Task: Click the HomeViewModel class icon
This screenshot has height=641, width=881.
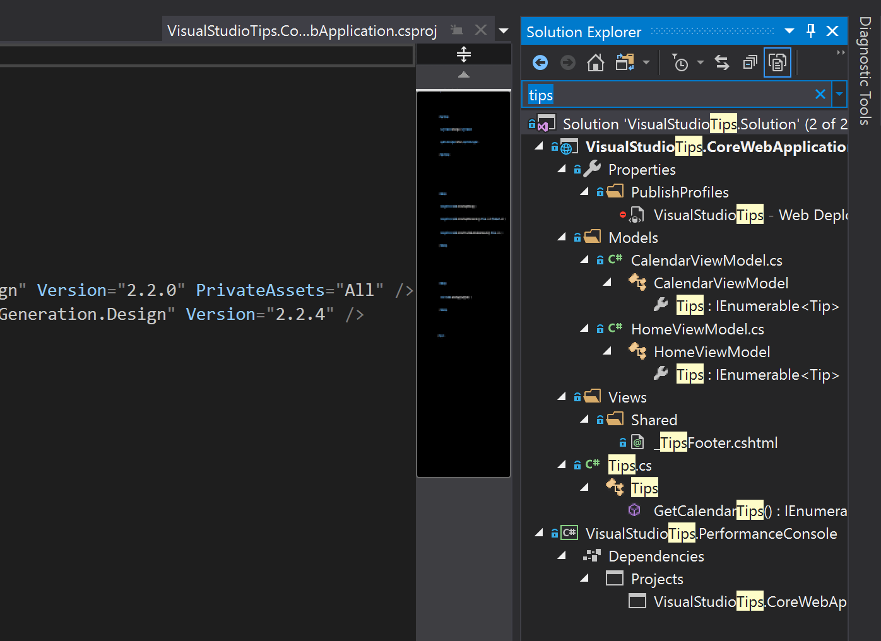Action: (x=637, y=351)
